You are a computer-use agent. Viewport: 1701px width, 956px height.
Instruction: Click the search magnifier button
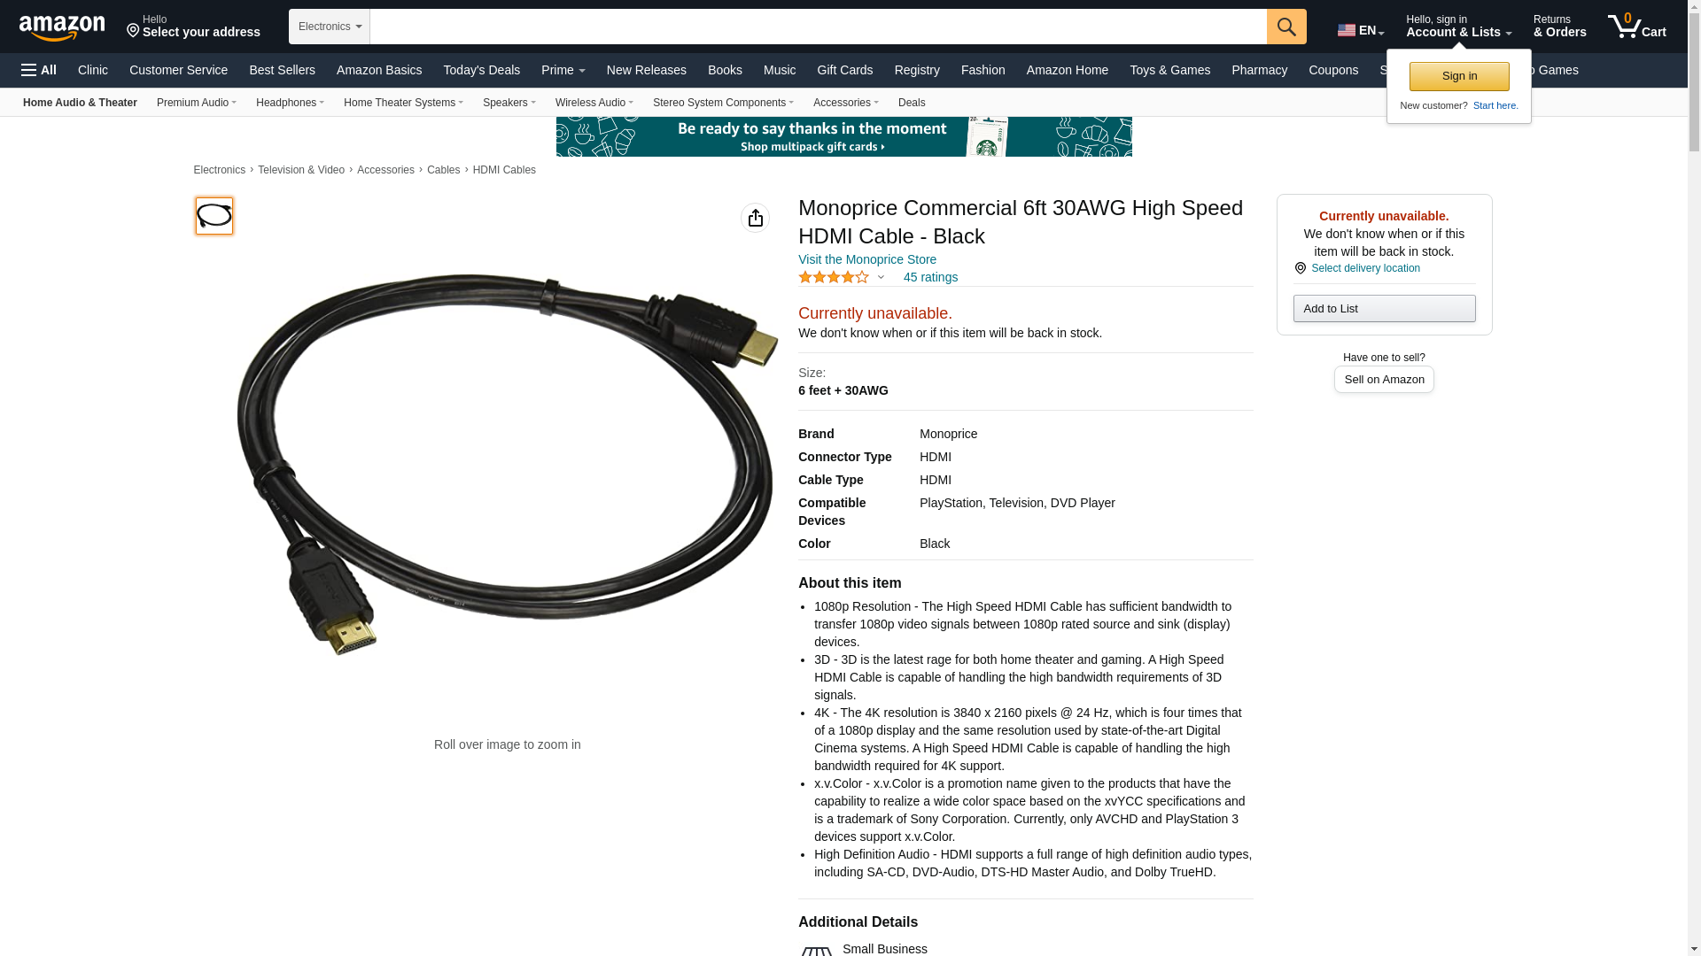pyautogui.click(x=1286, y=27)
